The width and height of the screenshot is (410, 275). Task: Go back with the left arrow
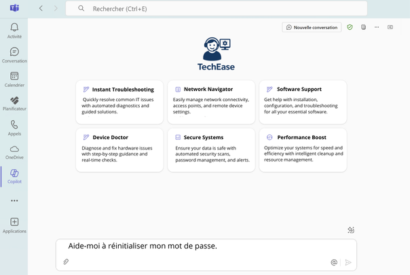(41, 8)
